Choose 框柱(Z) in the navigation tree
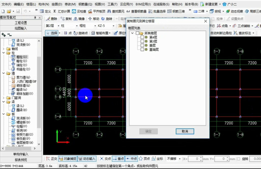 21,57
